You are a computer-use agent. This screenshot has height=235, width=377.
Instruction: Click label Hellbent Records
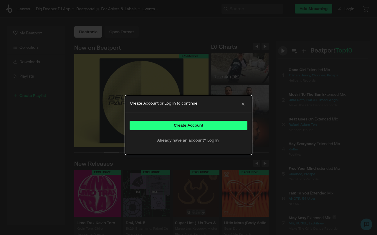(x=302, y=80)
